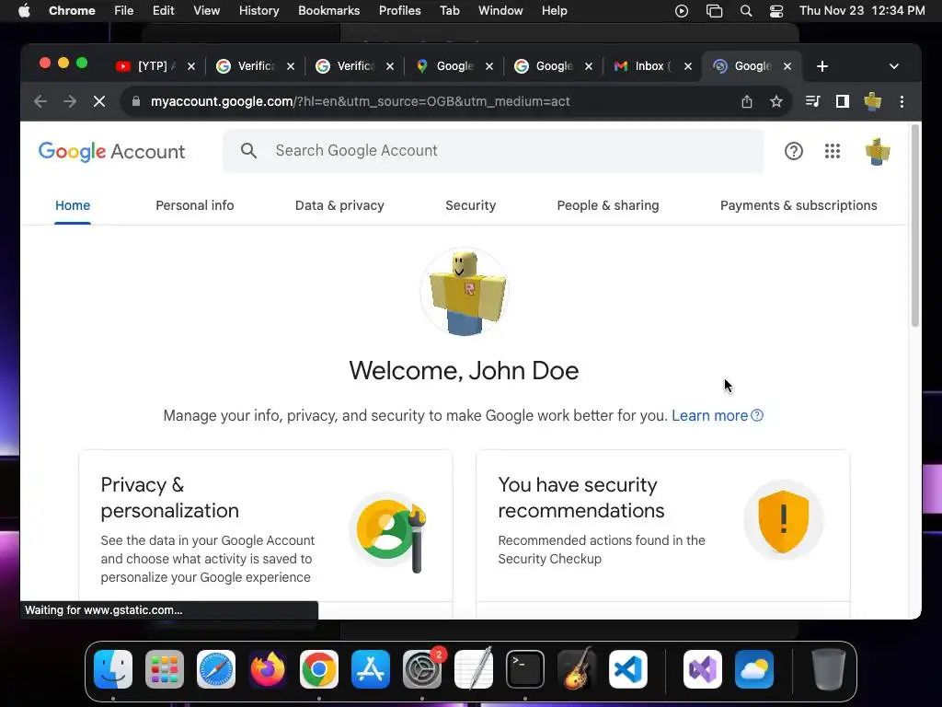Image resolution: width=942 pixels, height=707 pixels.
Task: Launch Safari from the Dock
Action: point(216,669)
